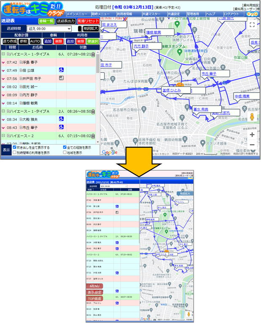Click 釜塚 ひとみ map label link

(172, 90)
